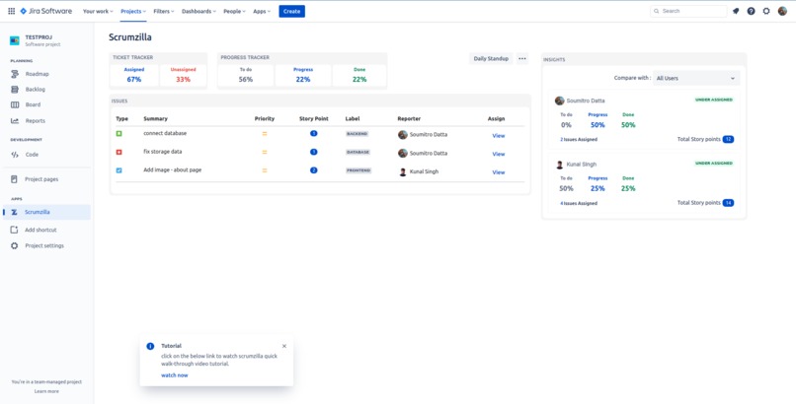Open the People dropdown menu
Image resolution: width=796 pixels, height=404 pixels.
[234, 11]
